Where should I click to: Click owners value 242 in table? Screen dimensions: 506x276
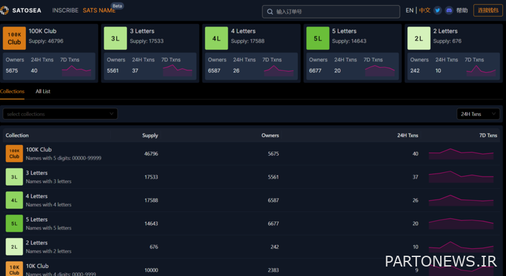pos(275,247)
